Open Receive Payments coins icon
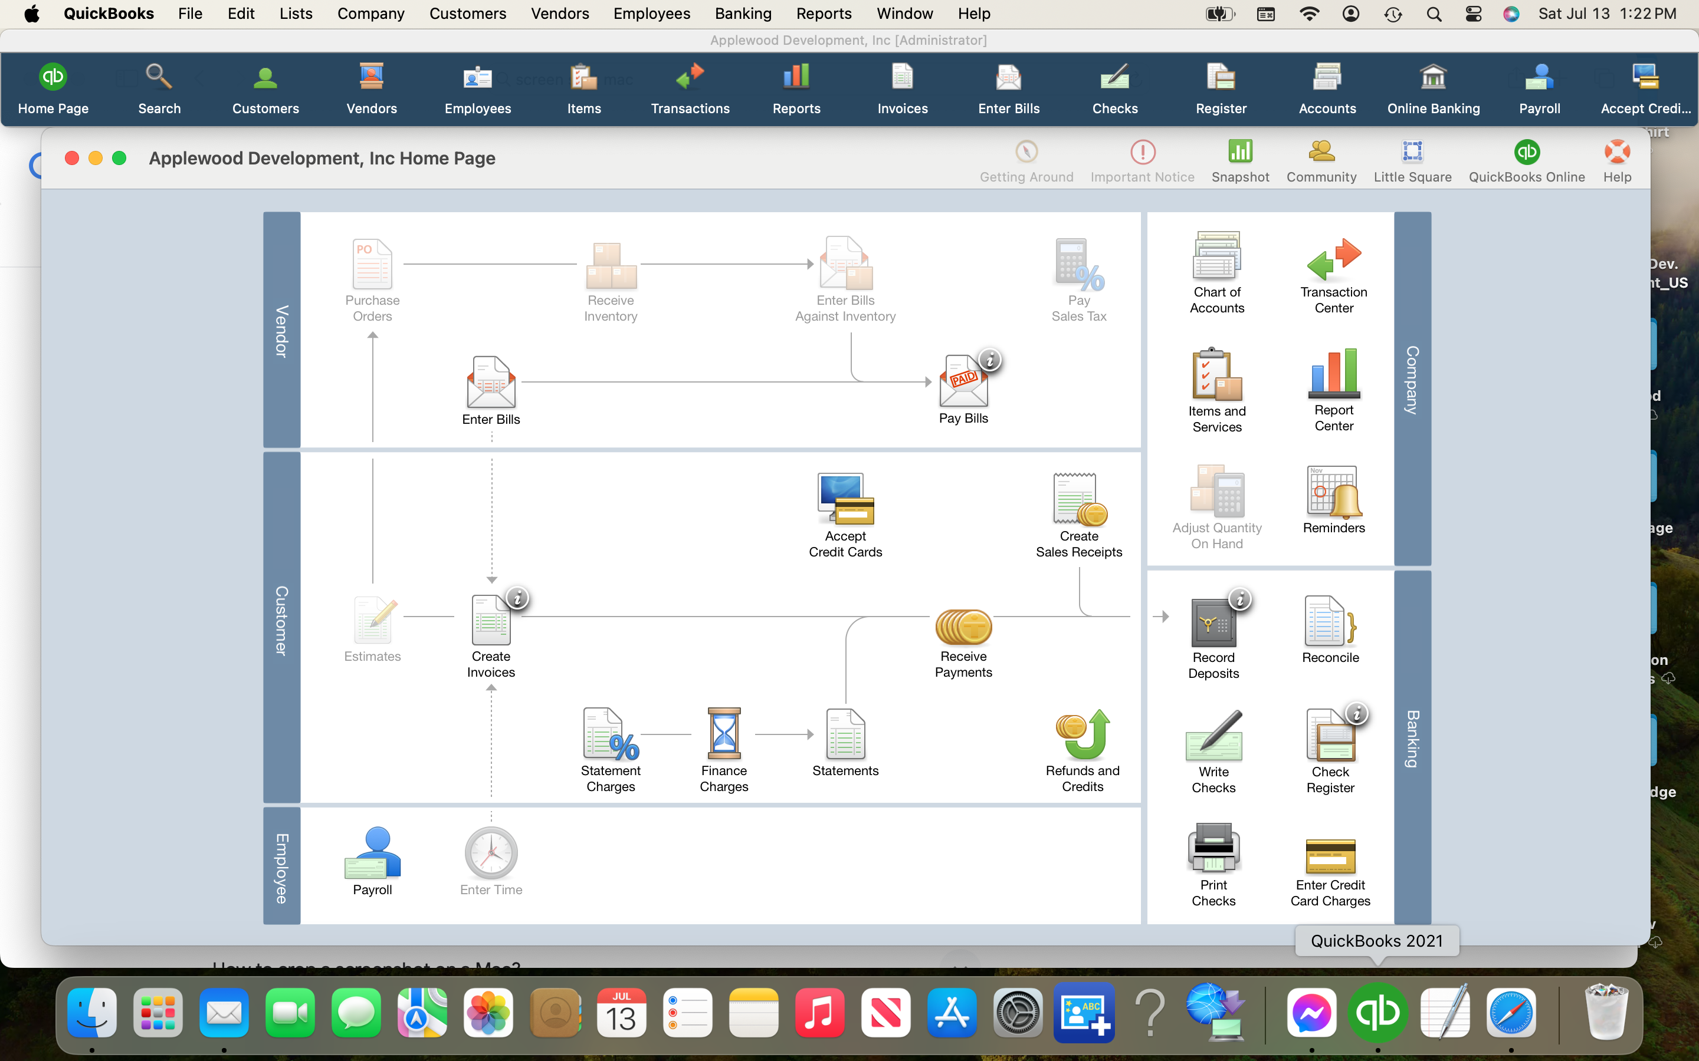1699x1061 pixels. (963, 627)
